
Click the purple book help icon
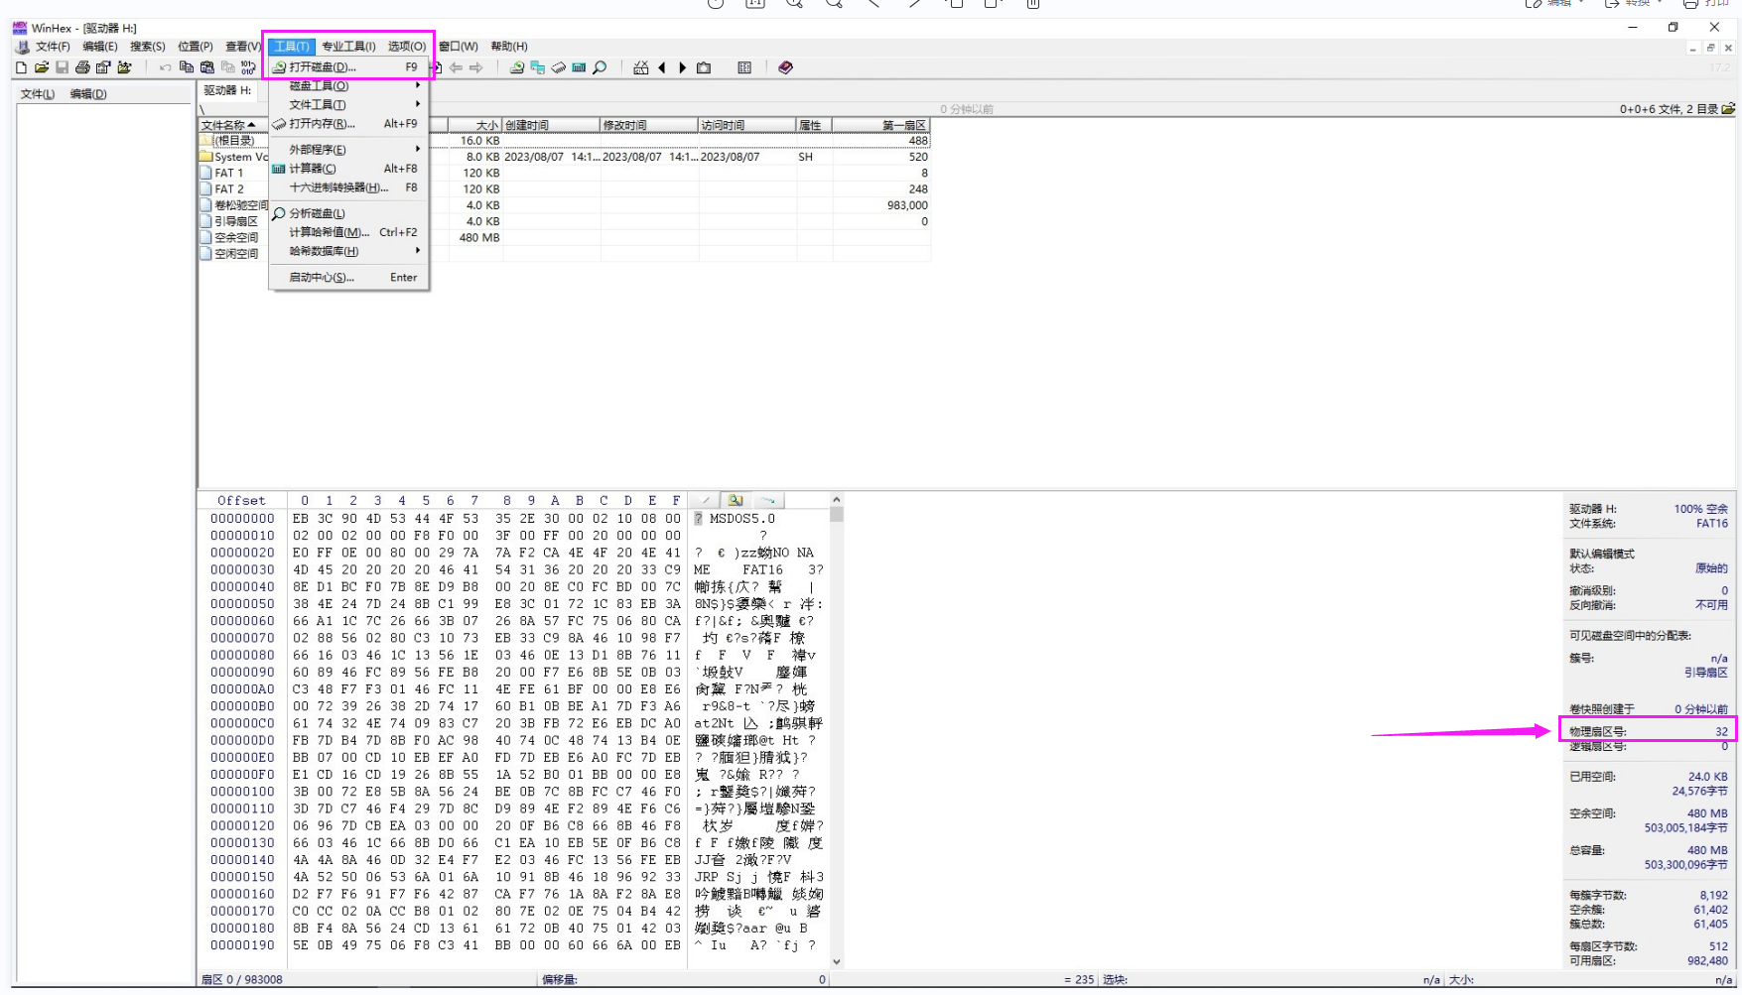click(x=785, y=67)
